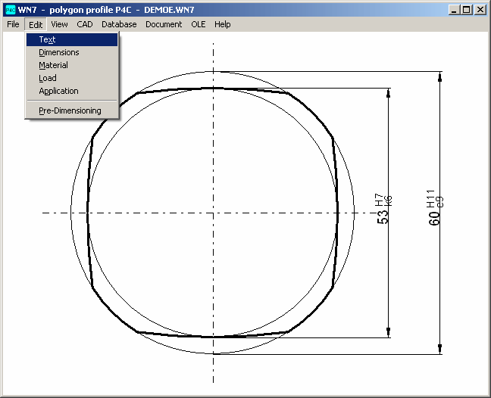Viewport: 491px width, 398px height.
Task: Open the View menu
Action: point(59,24)
